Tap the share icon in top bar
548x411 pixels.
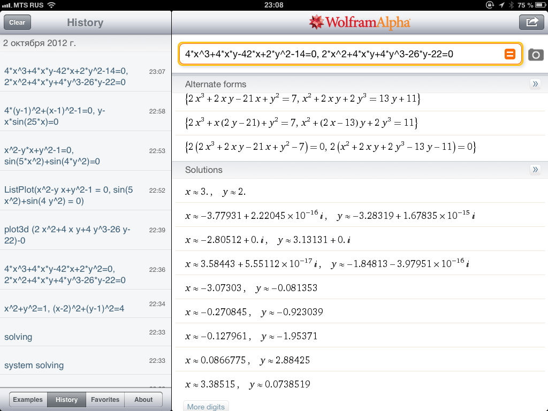pyautogui.click(x=531, y=22)
